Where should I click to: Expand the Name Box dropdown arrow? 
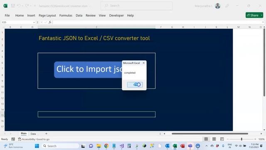click(34, 22)
